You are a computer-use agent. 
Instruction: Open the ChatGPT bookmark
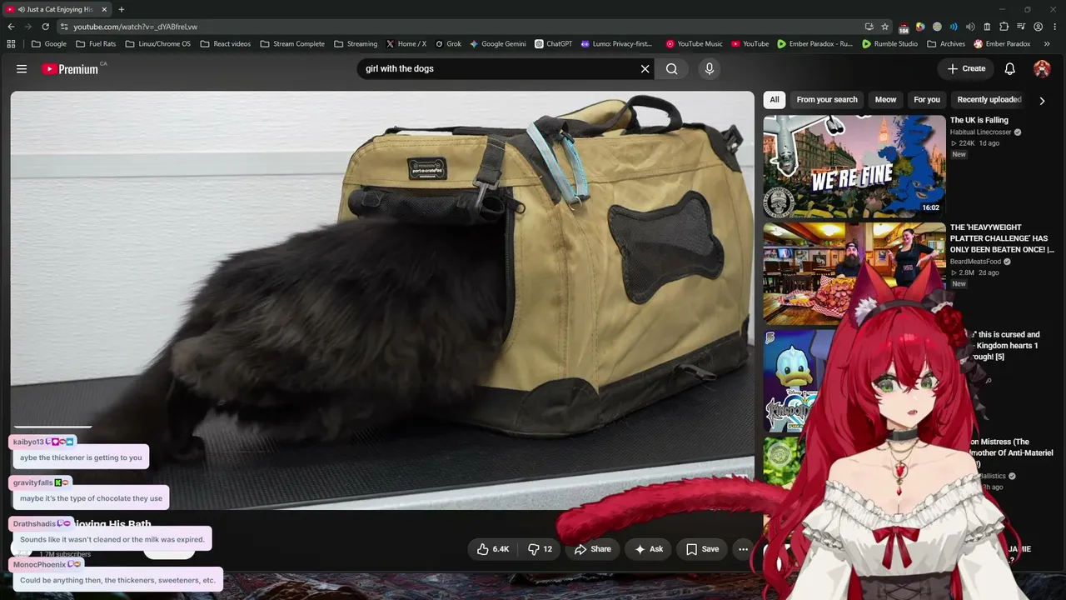tap(554, 44)
